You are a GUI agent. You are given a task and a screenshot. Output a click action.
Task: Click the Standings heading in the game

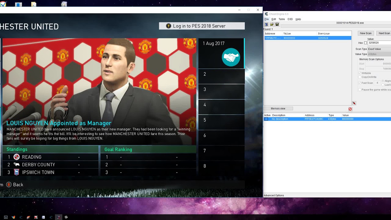pyautogui.click(x=17, y=149)
